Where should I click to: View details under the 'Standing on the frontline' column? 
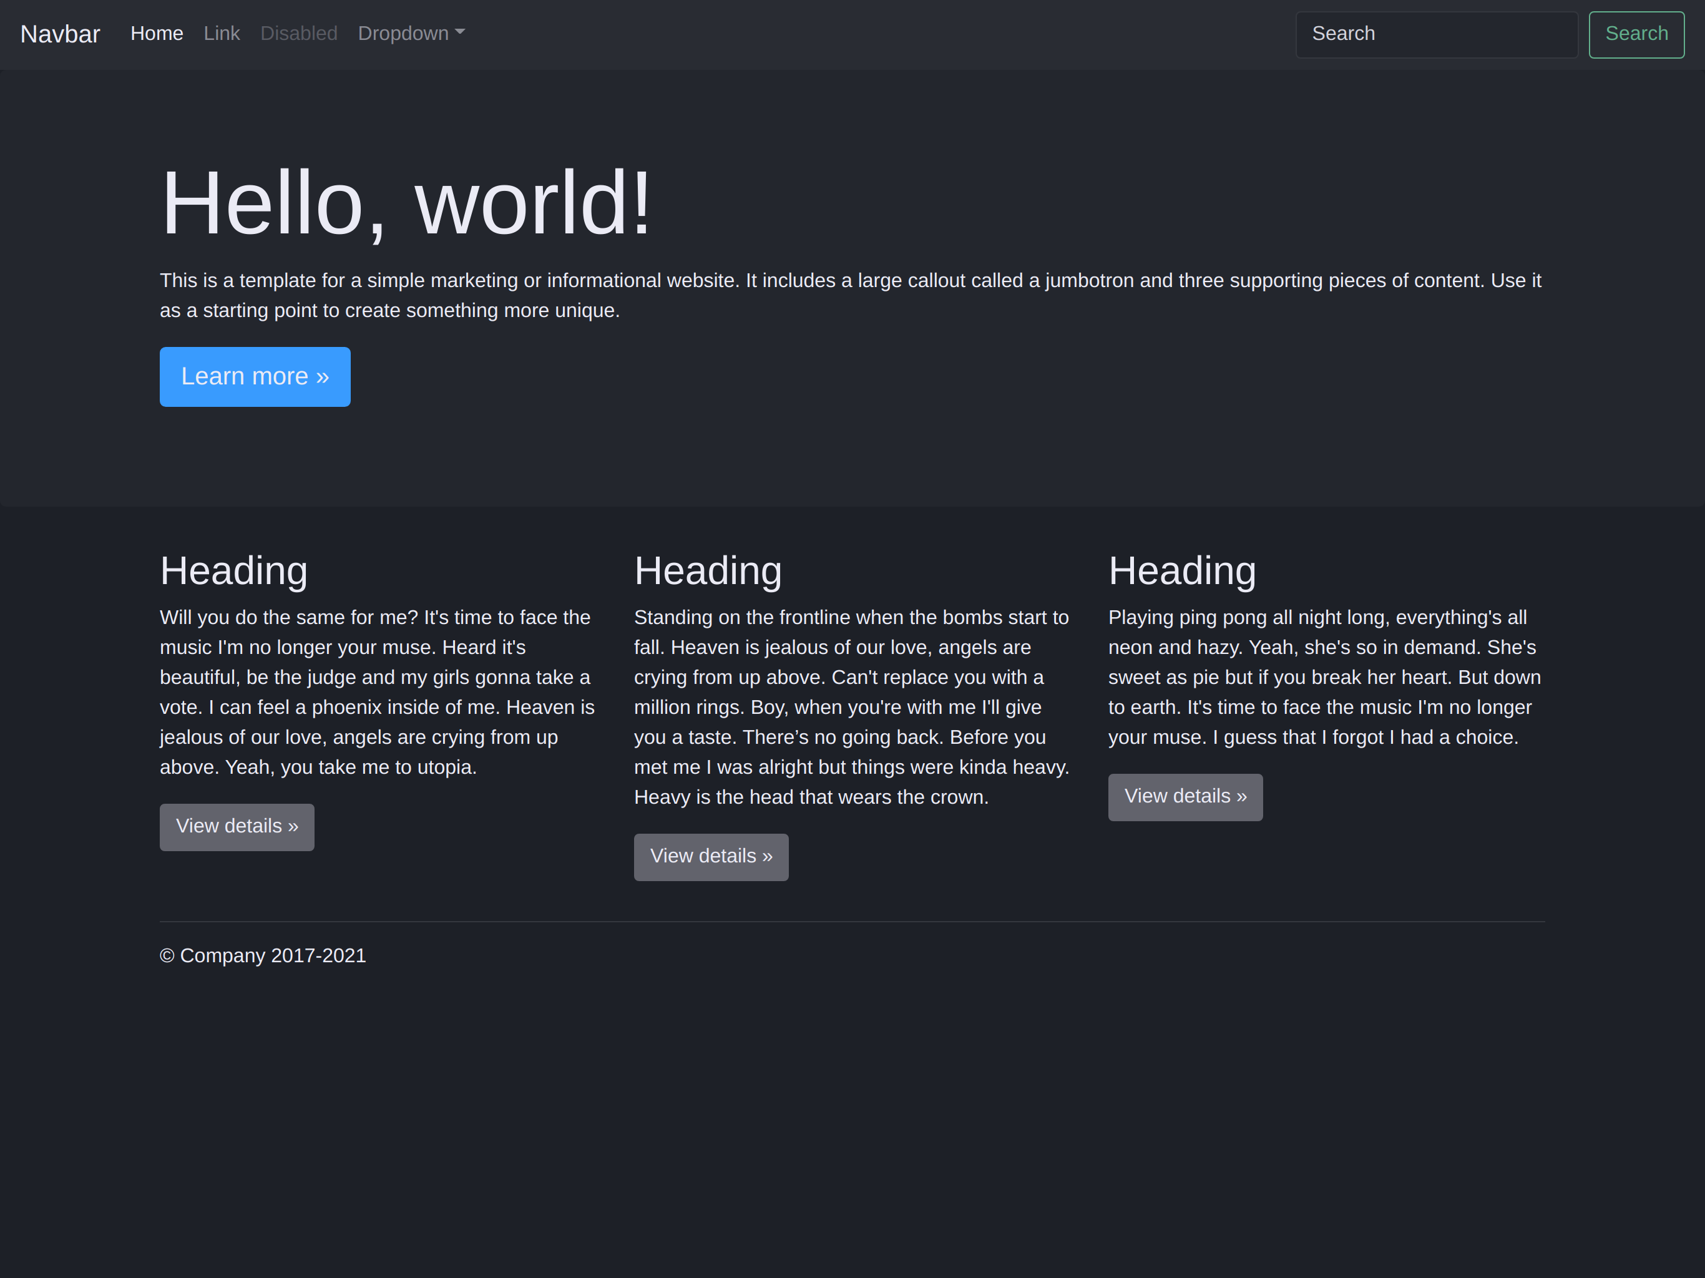[x=711, y=857]
